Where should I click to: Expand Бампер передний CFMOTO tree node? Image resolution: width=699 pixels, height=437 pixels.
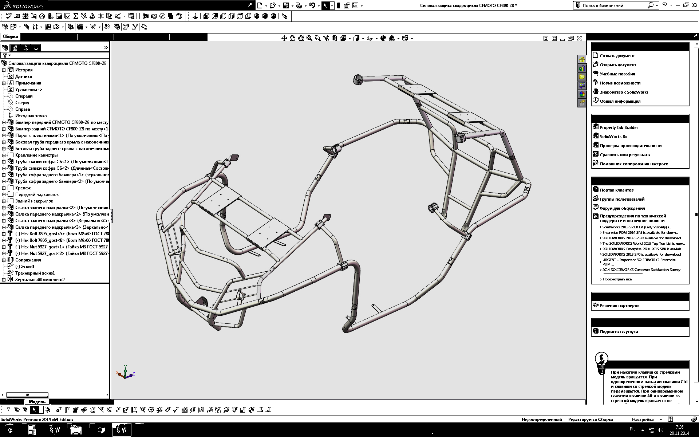point(4,122)
